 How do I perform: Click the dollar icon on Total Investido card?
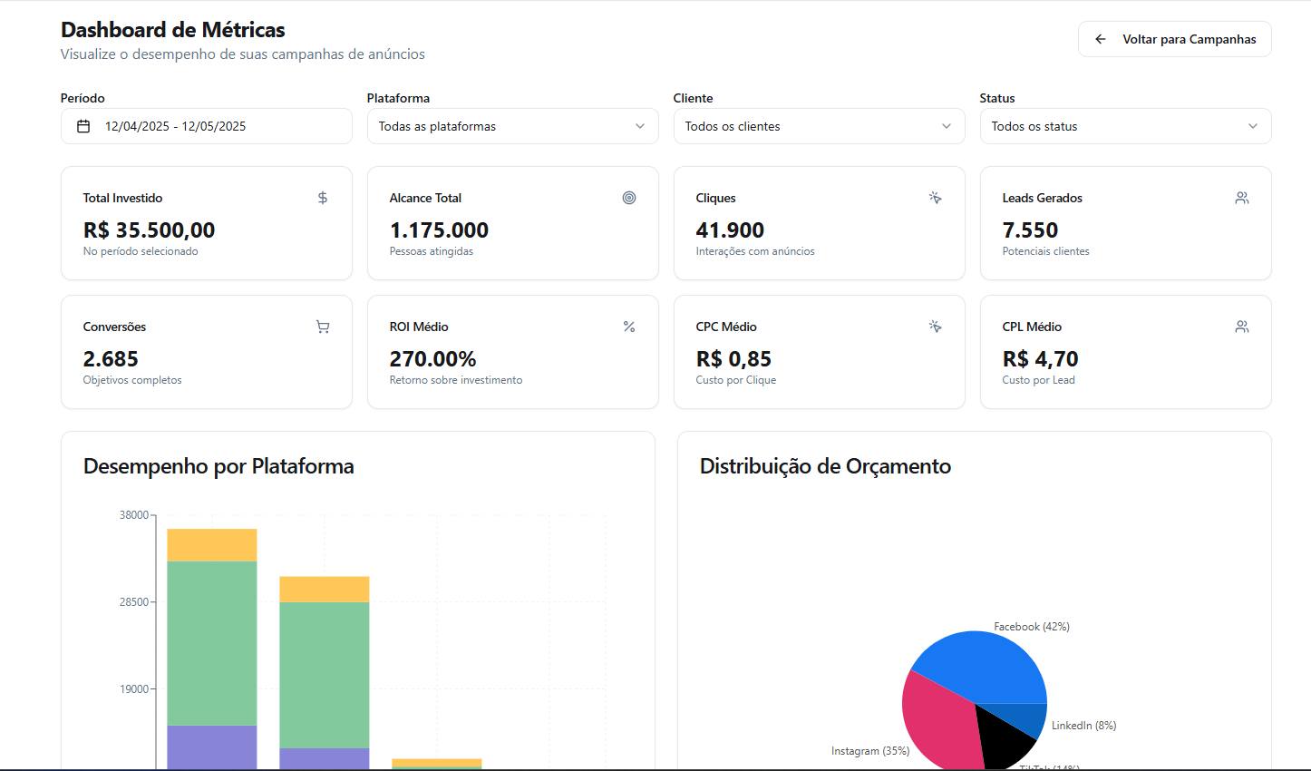323,198
